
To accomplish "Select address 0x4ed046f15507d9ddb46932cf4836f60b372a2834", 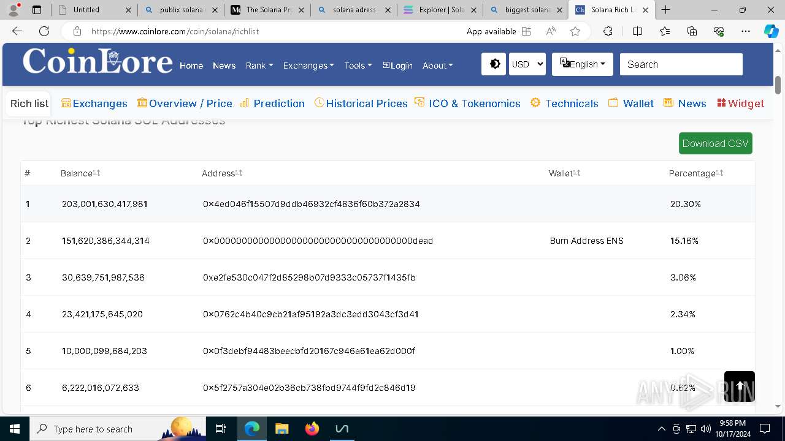I will tap(312, 204).
